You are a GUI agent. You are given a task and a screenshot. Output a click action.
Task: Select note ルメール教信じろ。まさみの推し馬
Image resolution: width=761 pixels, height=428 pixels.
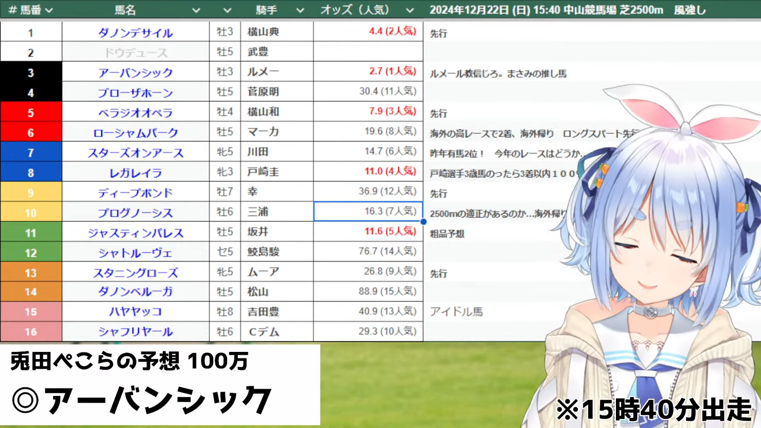[498, 74]
